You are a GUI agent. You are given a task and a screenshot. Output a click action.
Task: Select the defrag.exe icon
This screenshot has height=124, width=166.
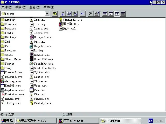(3, 81)
